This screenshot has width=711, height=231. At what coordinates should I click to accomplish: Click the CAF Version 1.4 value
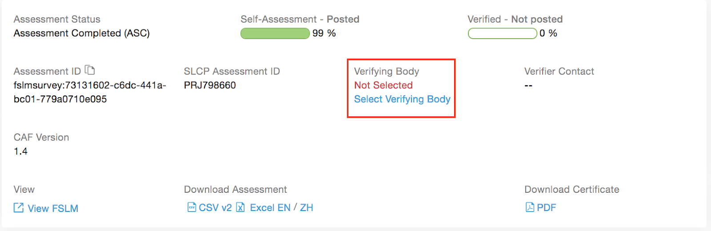(x=20, y=151)
